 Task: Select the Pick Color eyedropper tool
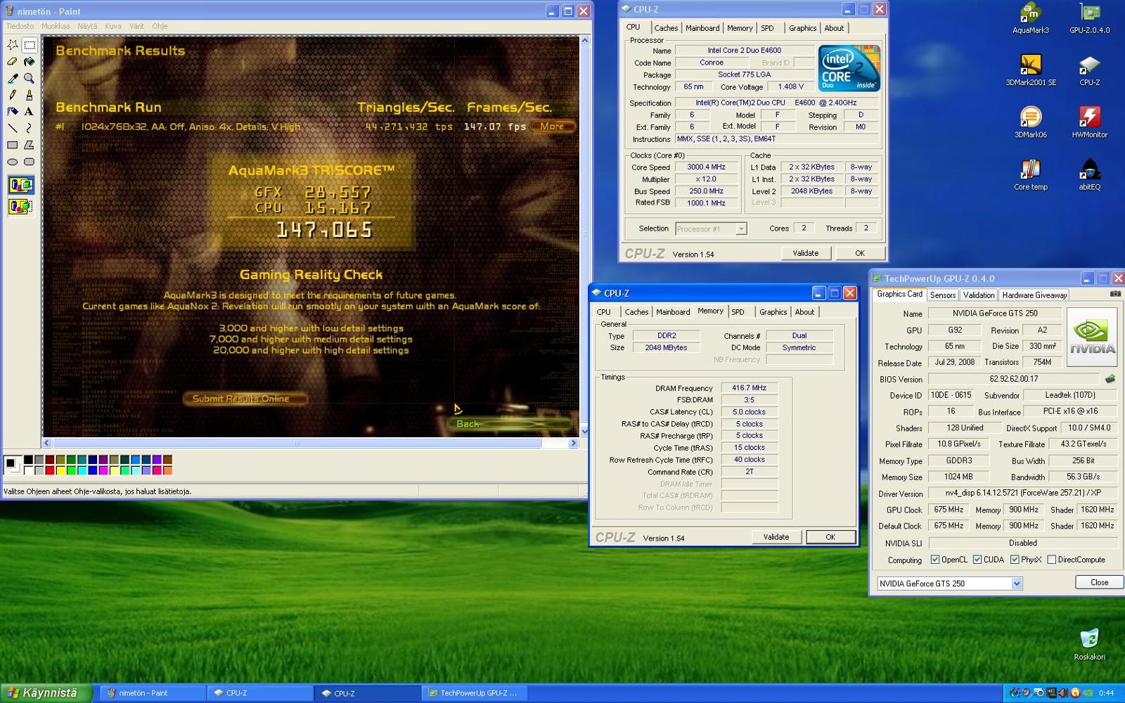[13, 78]
